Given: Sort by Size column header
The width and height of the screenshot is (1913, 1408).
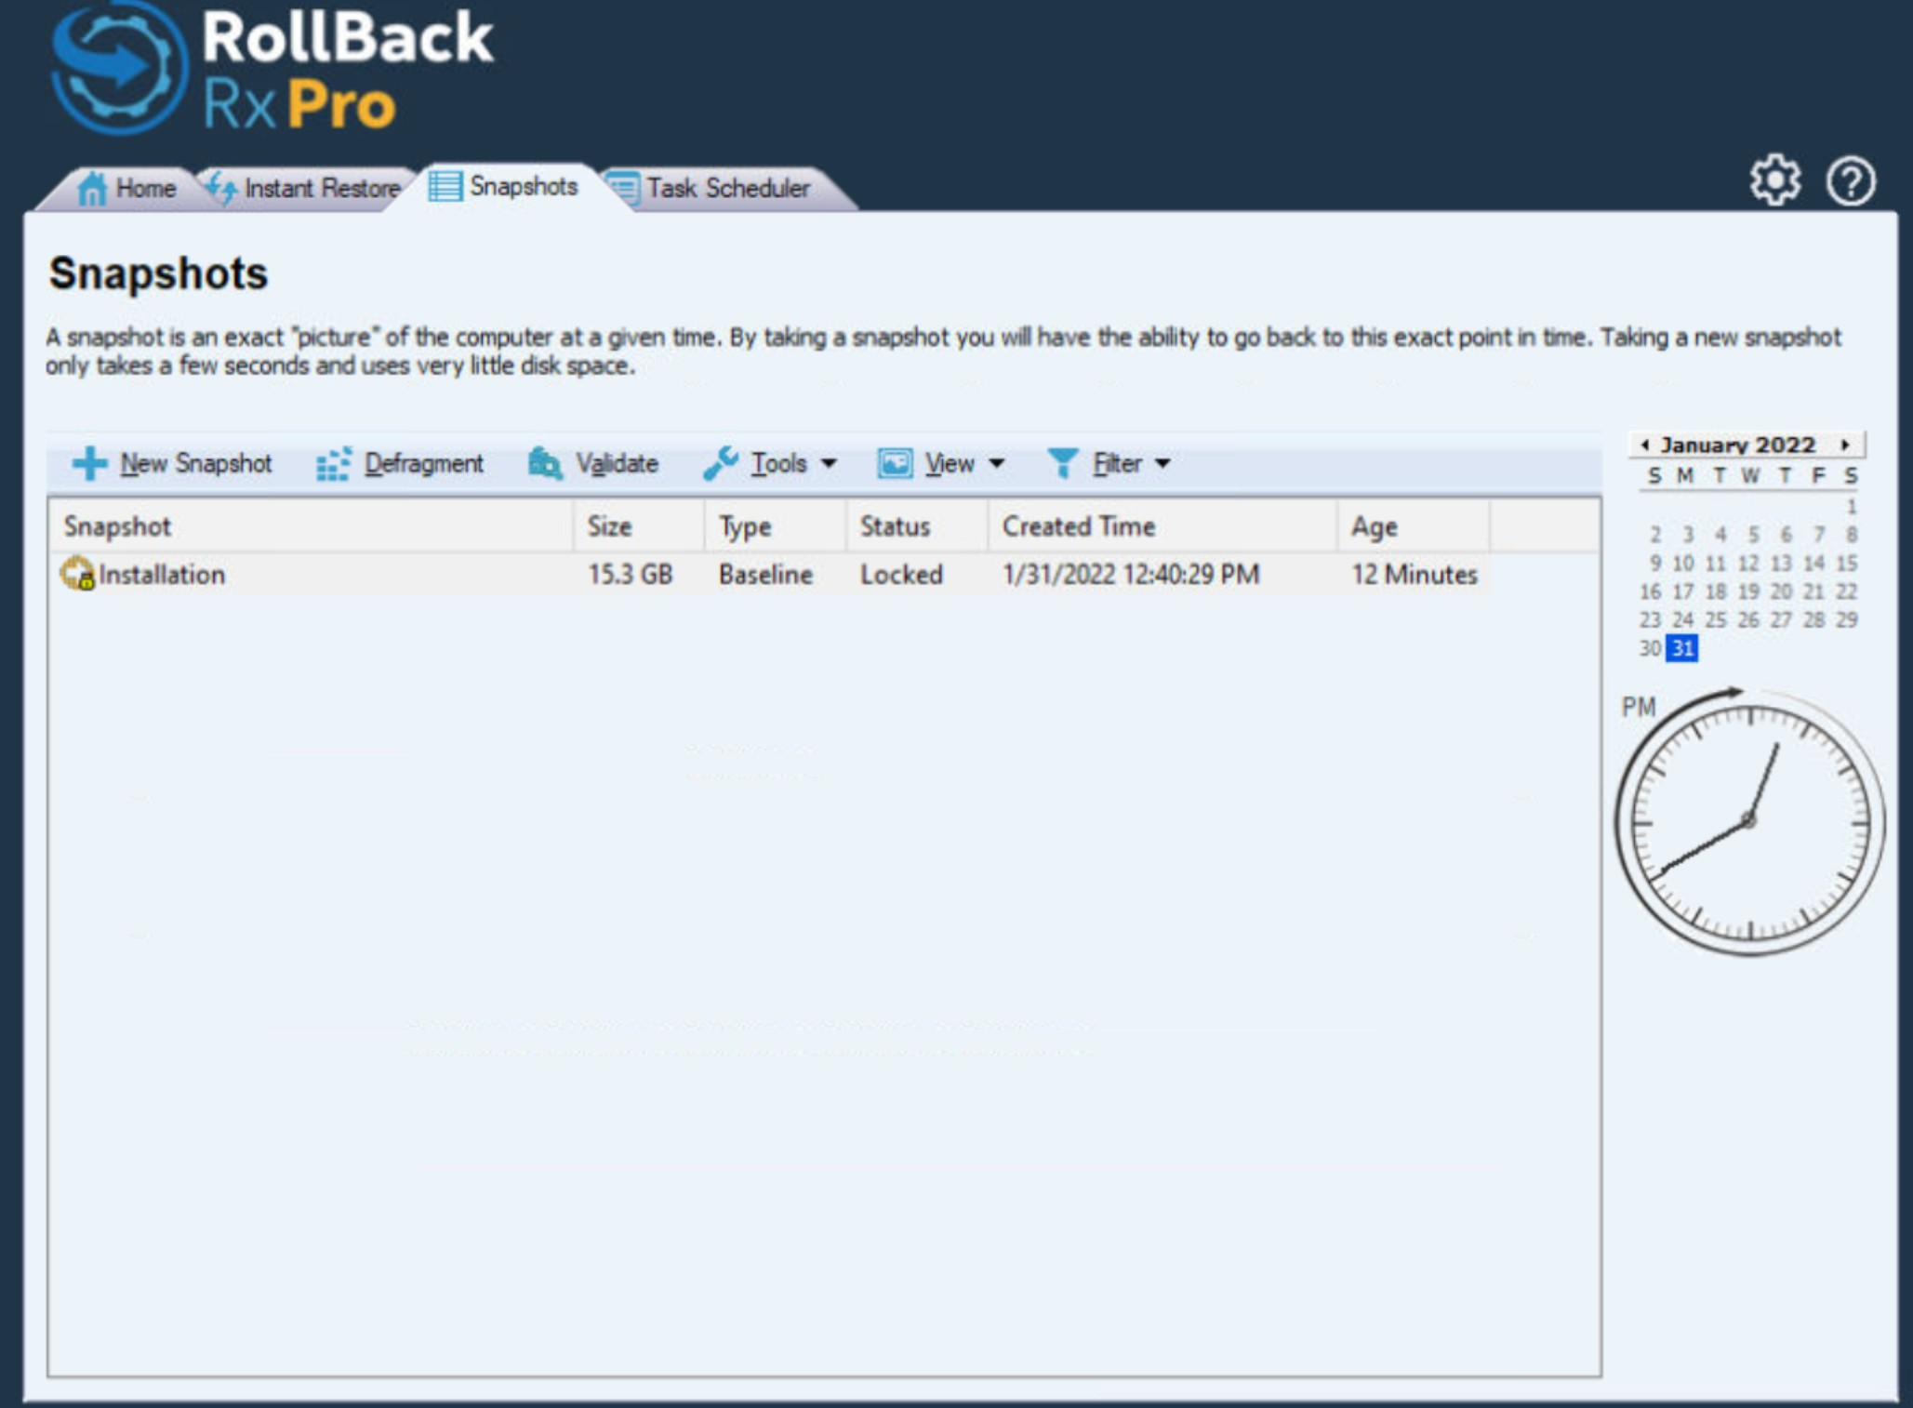Looking at the screenshot, I should (638, 526).
